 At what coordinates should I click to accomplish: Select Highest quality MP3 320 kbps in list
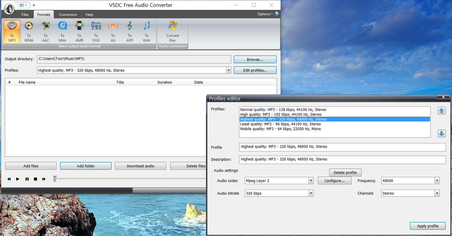click(335, 119)
